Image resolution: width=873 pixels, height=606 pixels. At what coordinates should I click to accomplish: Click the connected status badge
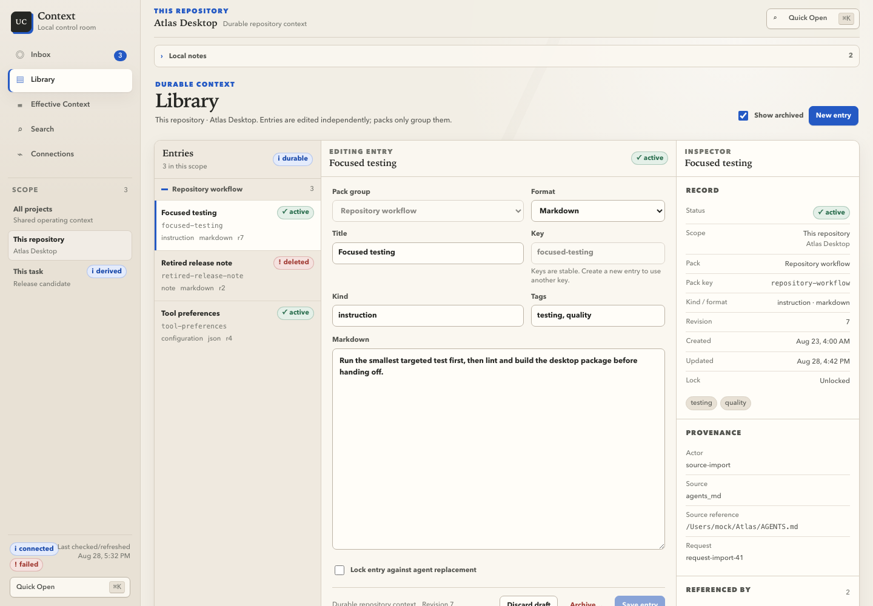[x=34, y=549]
